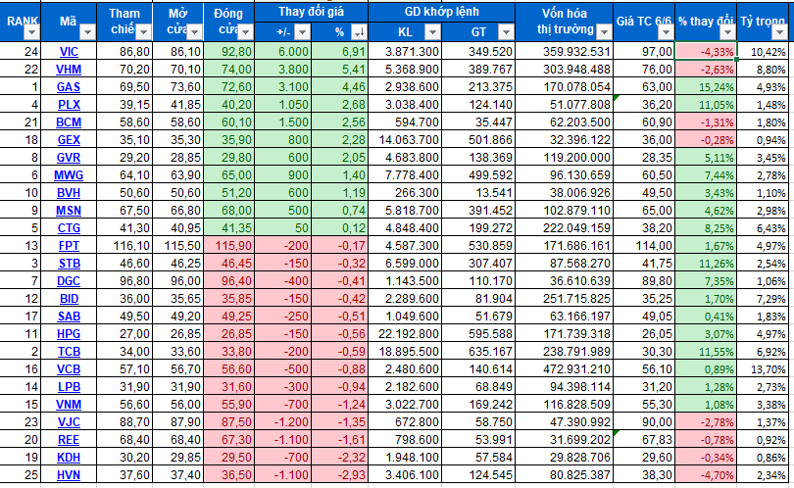The height and width of the screenshot is (488, 794).
Task: Select BID market cap cell 251.715.825
Action: (x=564, y=299)
